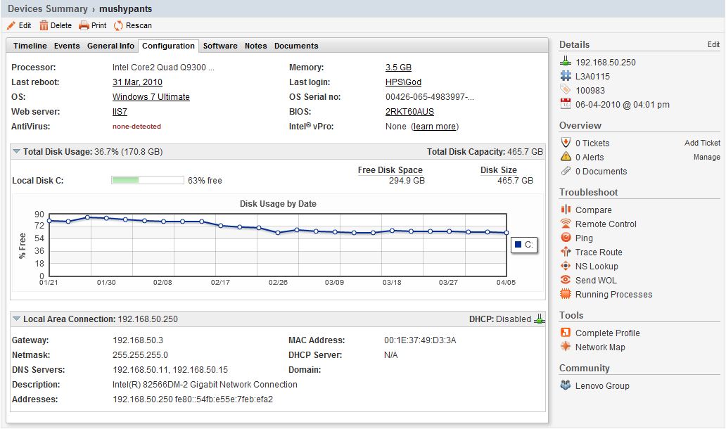Open the Network Map tool
This screenshot has height=429, width=726.
point(600,347)
